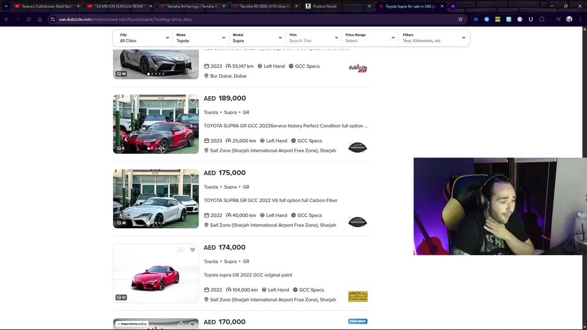The height and width of the screenshot is (330, 587).
Task: Open the media controls icon
Action: pyautogui.click(x=558, y=19)
